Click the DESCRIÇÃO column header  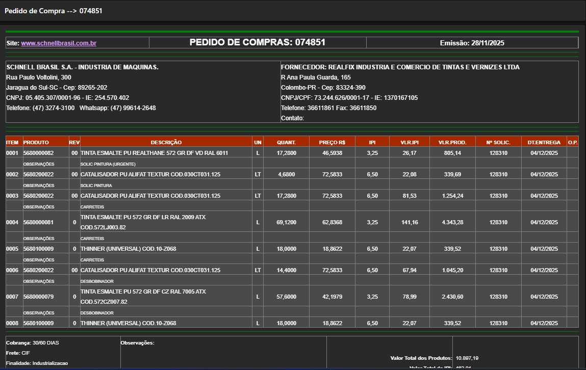[x=166, y=143]
